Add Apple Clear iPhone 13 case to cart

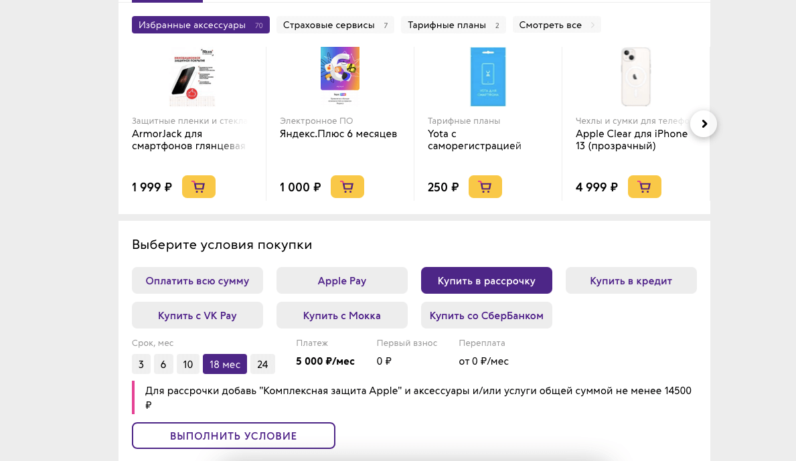pyautogui.click(x=644, y=187)
